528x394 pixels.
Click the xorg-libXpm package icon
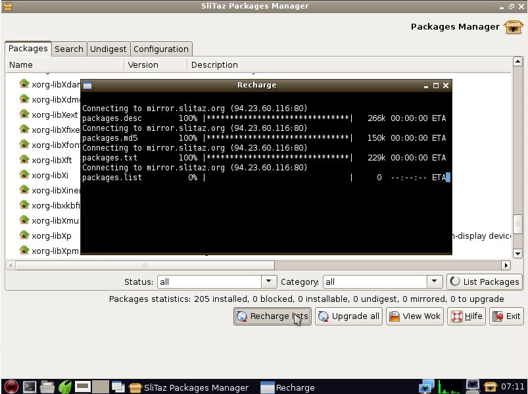point(24,251)
